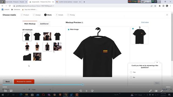This screenshot has height=97, width=173.
Task: Reload the Printful page
Action: [x=10, y=6]
